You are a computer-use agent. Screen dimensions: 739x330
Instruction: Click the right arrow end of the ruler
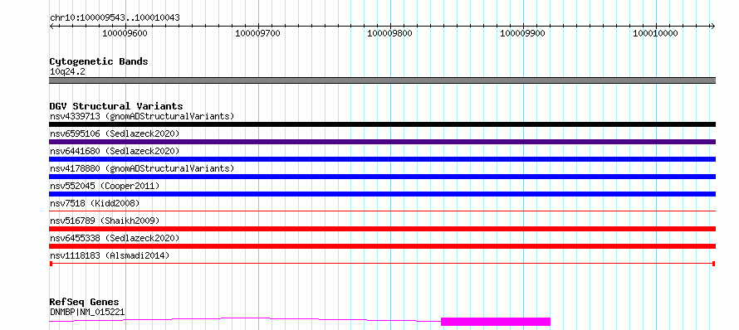(x=713, y=26)
